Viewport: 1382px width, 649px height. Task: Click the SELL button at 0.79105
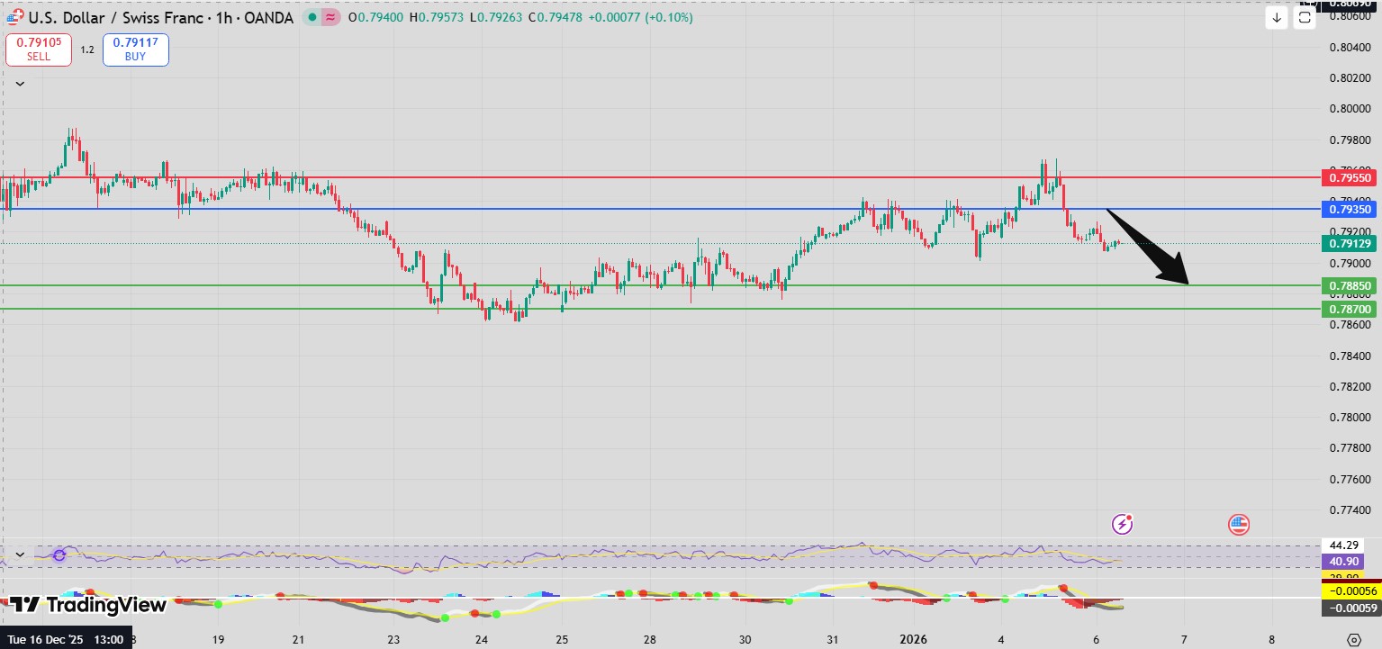pyautogui.click(x=38, y=50)
